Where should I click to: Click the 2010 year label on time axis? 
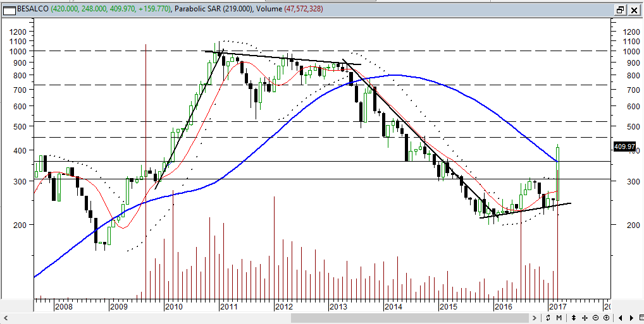[174, 306]
